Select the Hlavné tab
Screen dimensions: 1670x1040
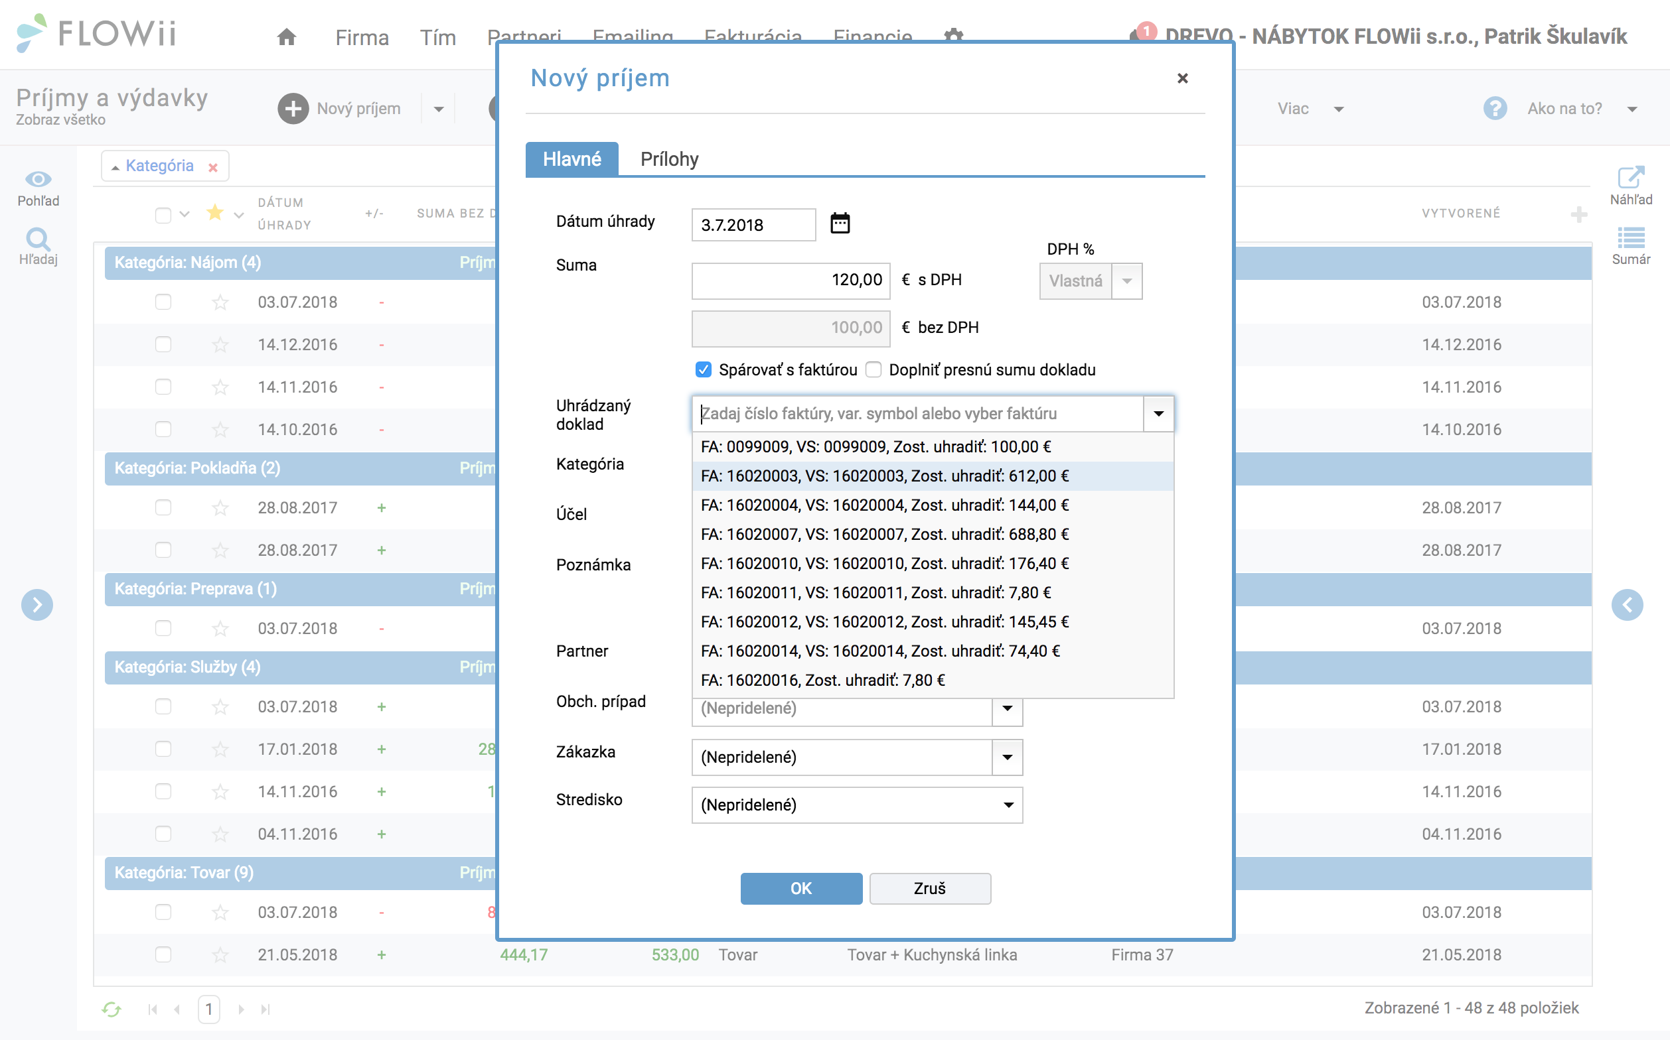[571, 159]
